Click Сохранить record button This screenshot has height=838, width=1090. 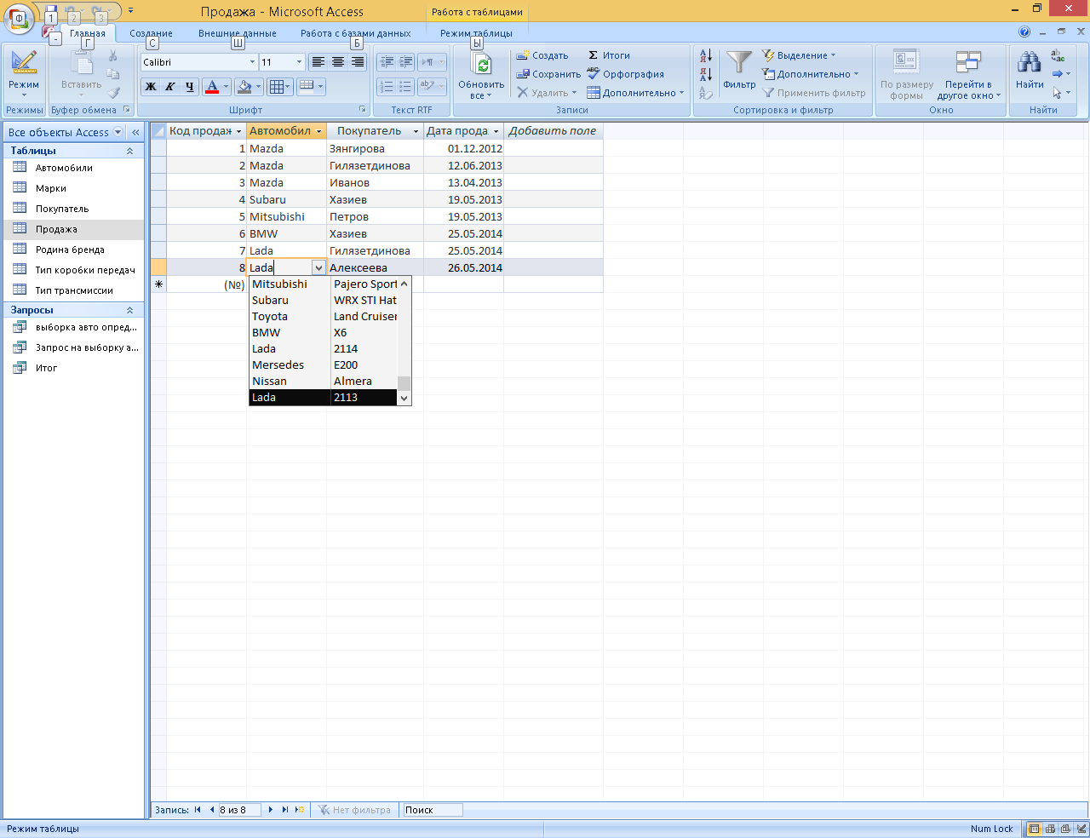(x=548, y=74)
